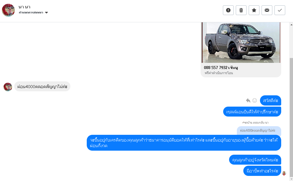Select the customer message about 4000 installment
The width and height of the screenshot is (293, 181).
(42, 86)
